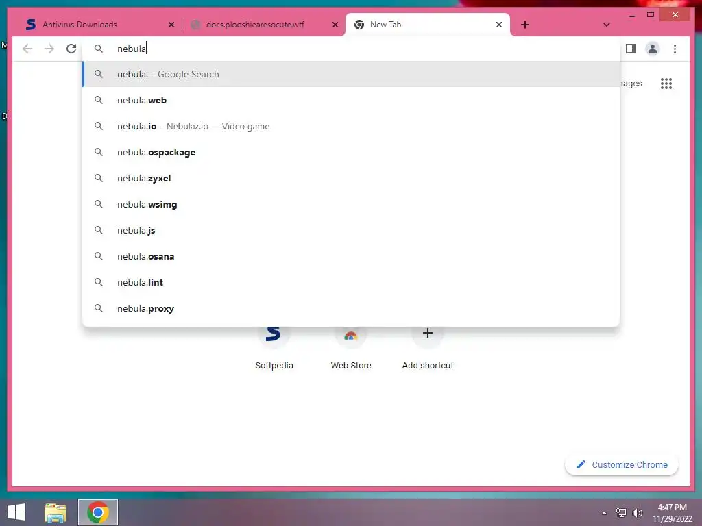Close the docs.plooshiearesocute.wtf tab
Viewport: 702px width, 526px height.
[335, 25]
